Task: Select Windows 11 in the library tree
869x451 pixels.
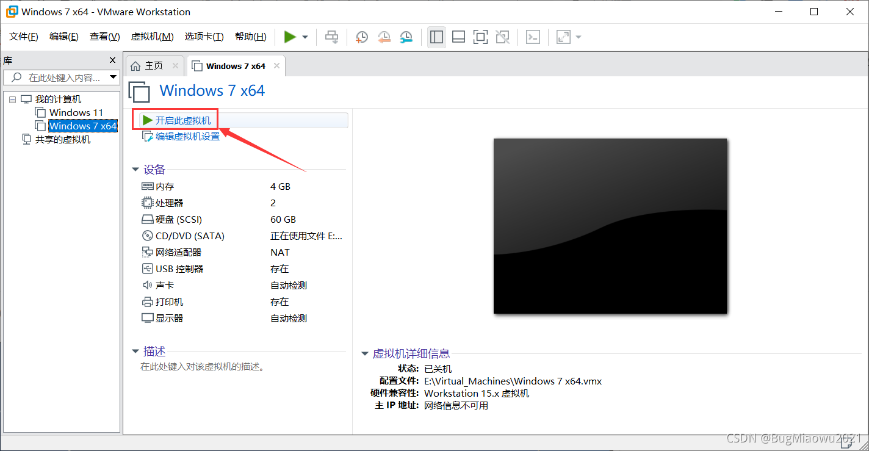Action: click(x=76, y=112)
